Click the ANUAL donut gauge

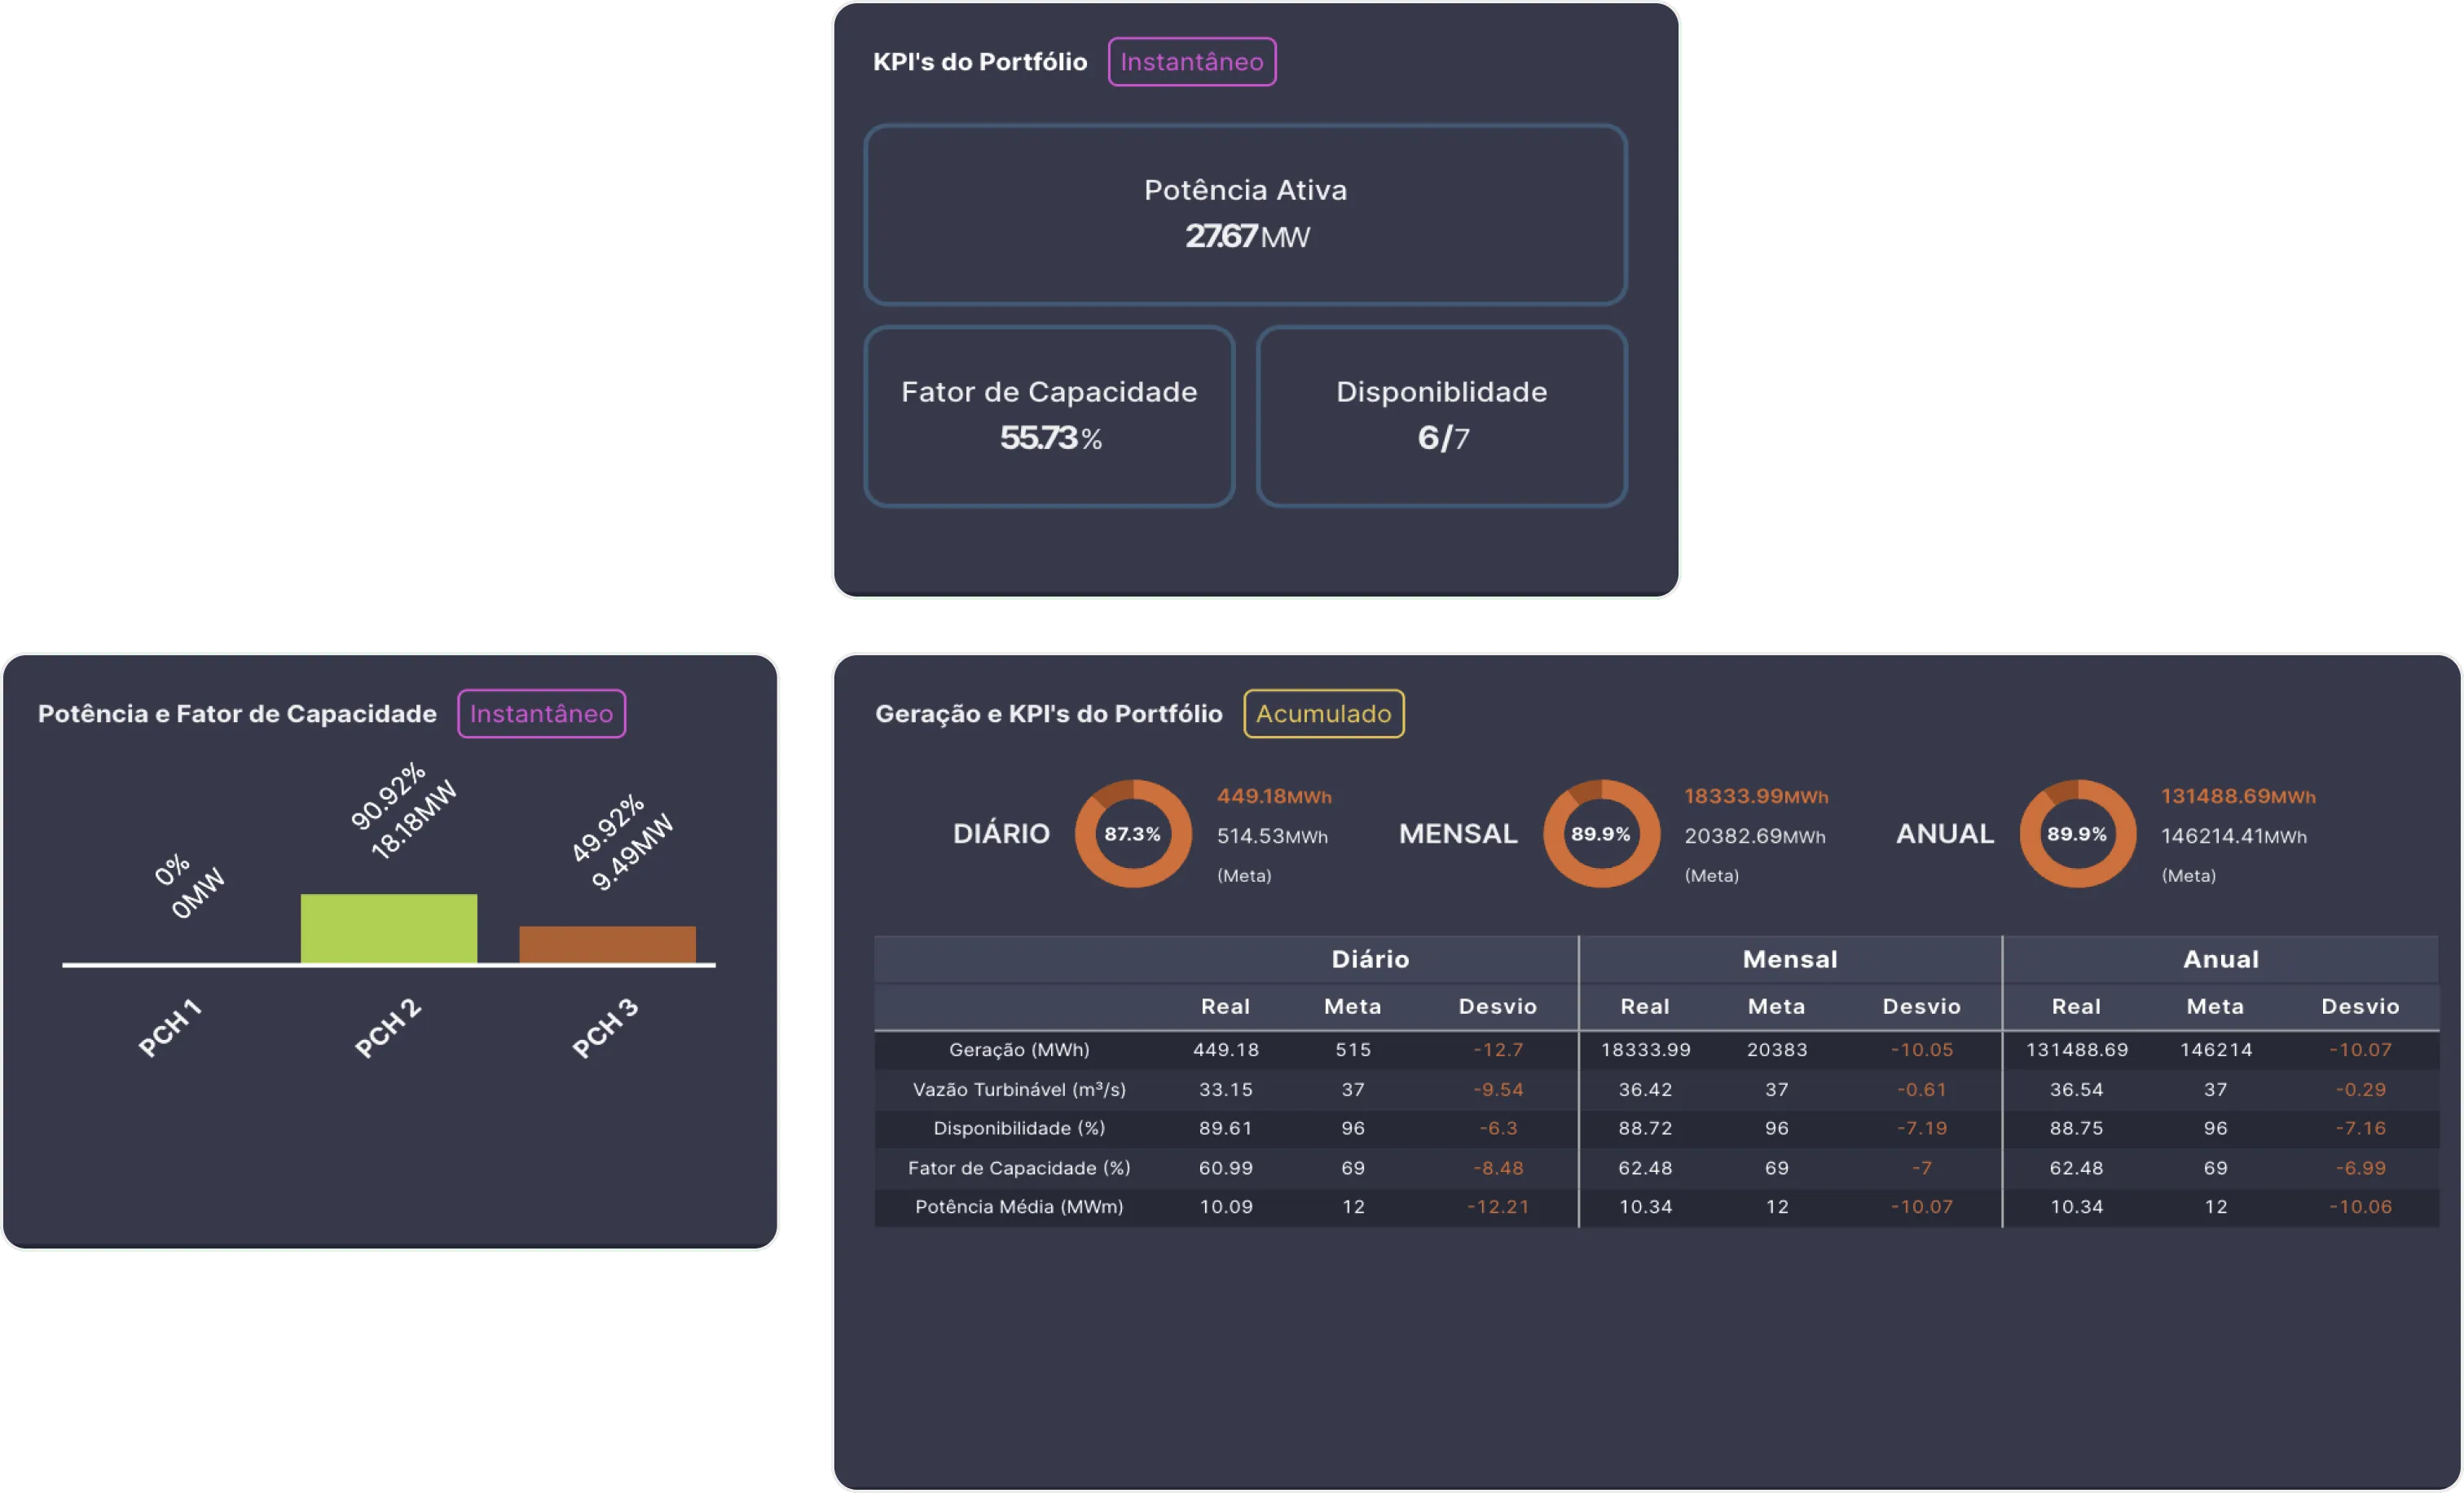point(2077,834)
